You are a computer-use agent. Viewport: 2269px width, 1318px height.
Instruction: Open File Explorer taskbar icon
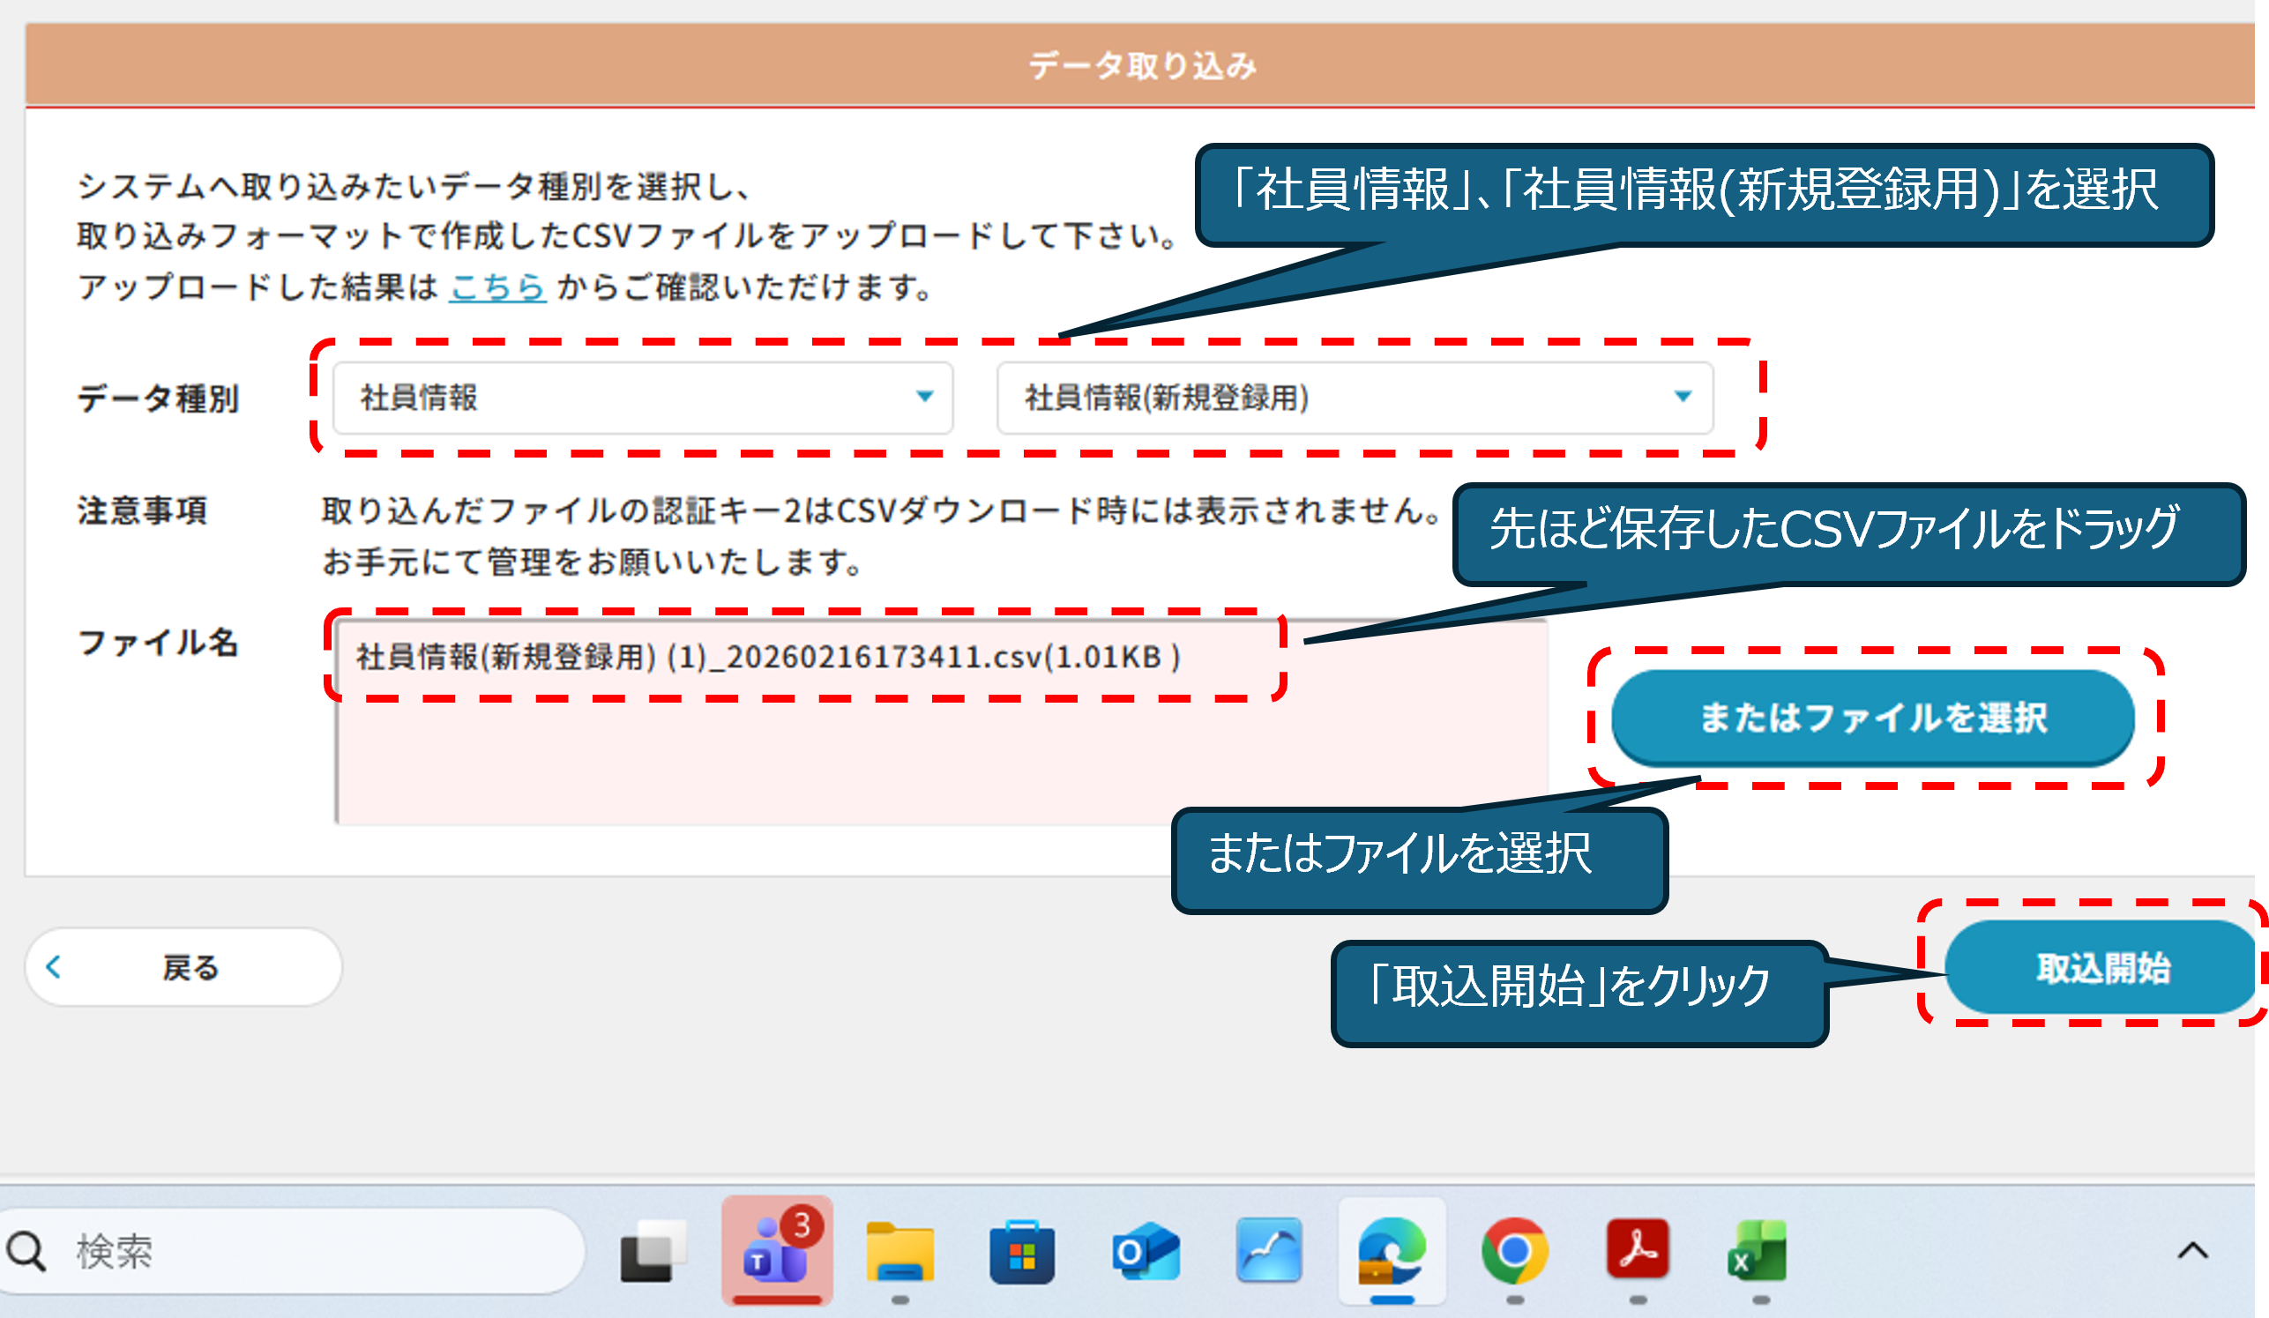coord(899,1251)
